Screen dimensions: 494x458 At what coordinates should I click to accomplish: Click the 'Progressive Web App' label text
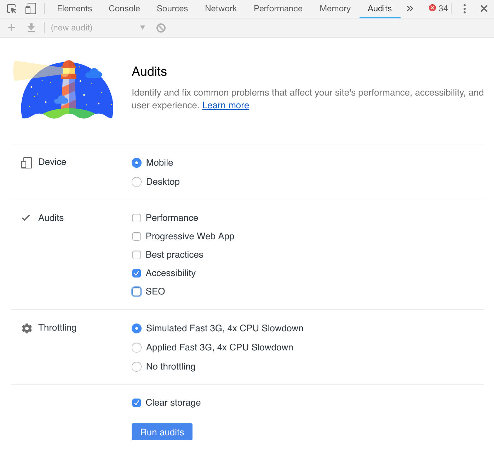190,236
